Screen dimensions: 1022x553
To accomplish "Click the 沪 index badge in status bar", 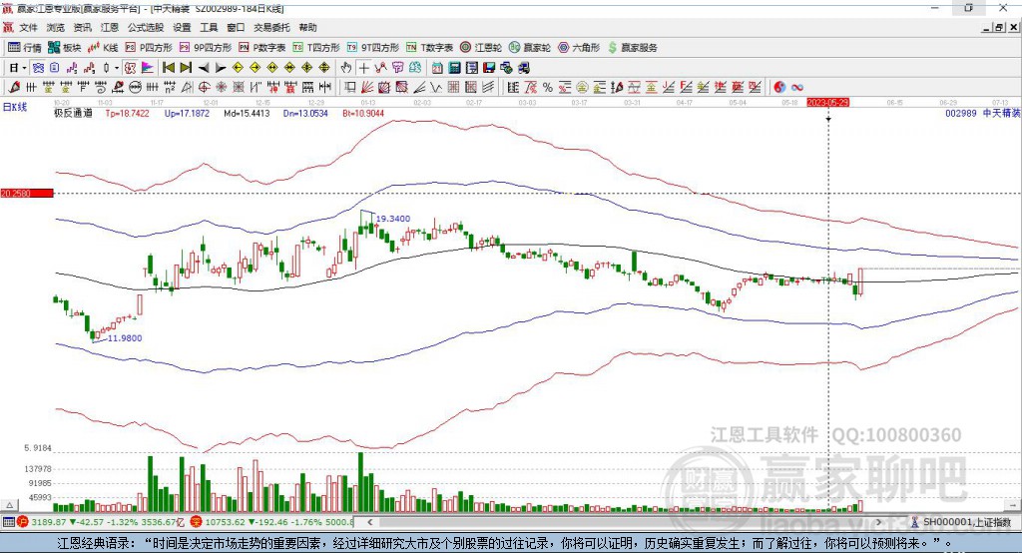I will [x=23, y=522].
